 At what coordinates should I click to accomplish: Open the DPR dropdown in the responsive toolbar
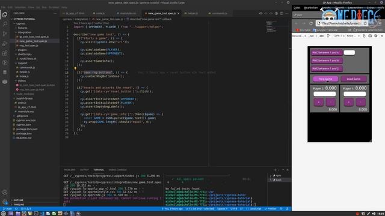pyautogui.click(x=339, y=36)
